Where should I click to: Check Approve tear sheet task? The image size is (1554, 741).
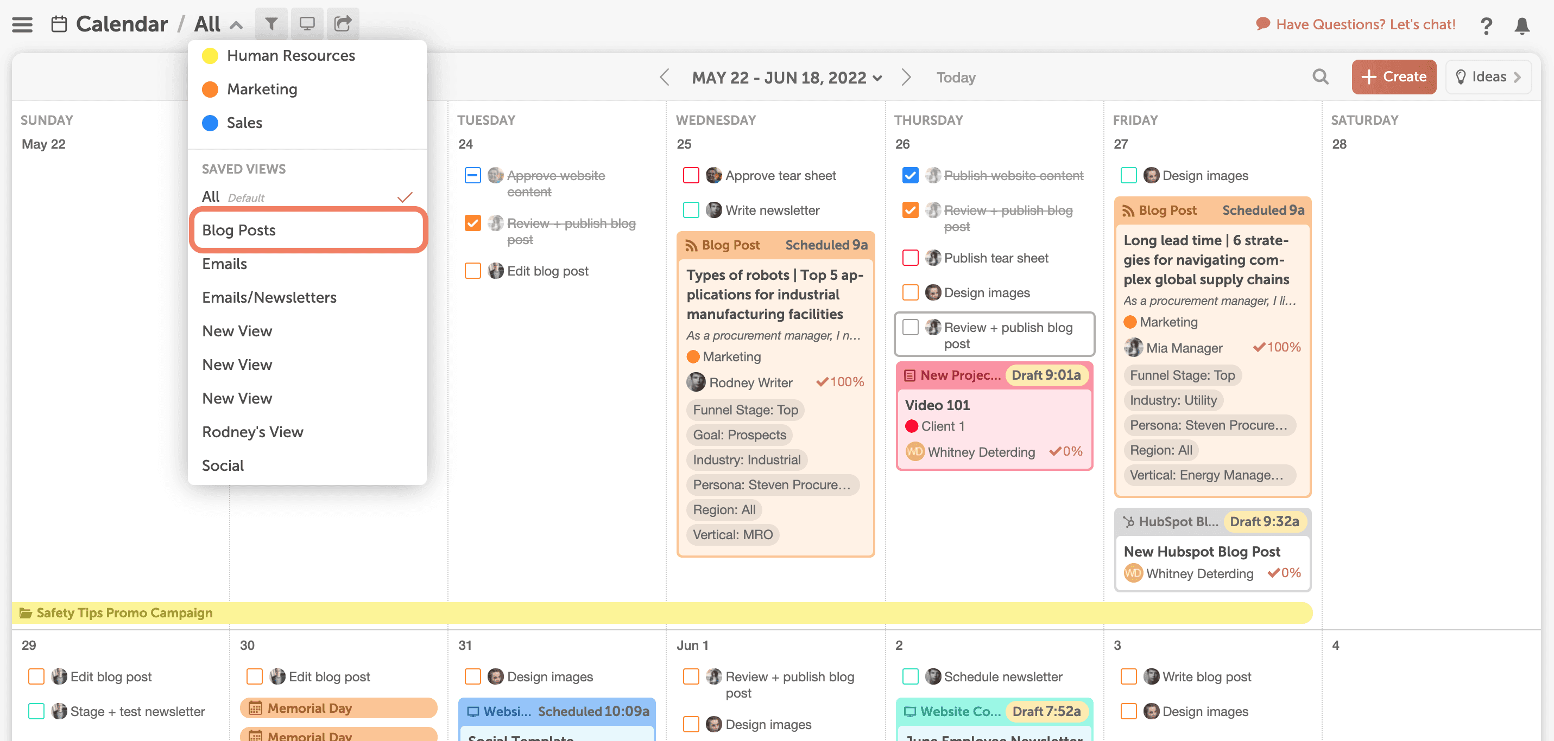click(691, 175)
